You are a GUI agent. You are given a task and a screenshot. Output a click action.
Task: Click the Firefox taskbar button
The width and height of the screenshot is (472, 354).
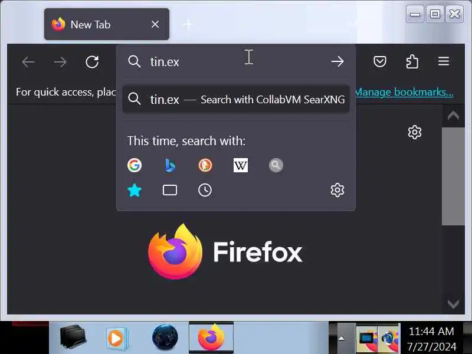coord(211,337)
